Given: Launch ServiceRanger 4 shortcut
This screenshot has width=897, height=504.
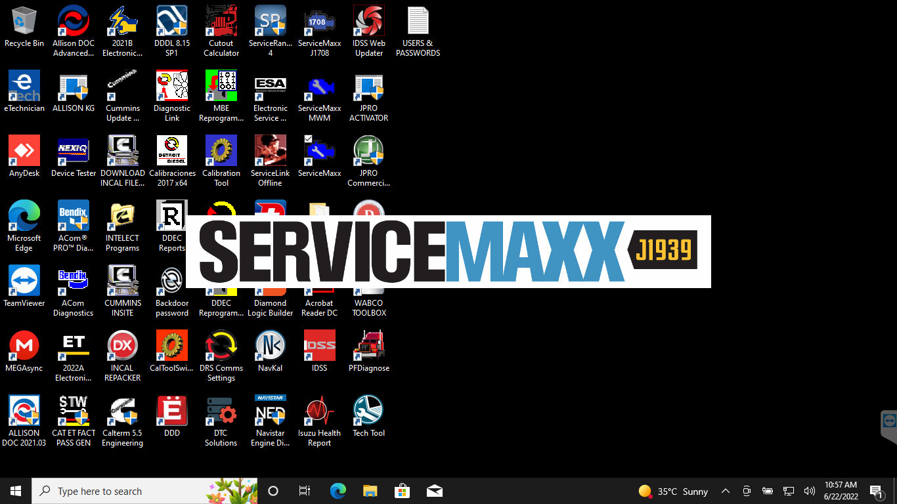Looking at the screenshot, I should tap(271, 31).
